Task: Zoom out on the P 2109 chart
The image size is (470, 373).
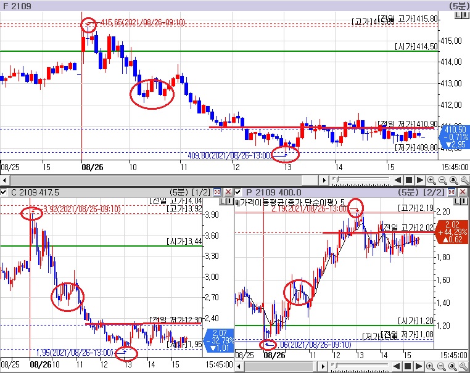Action: point(441,366)
